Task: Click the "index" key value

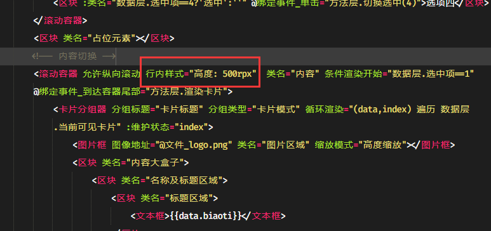Action: click(x=191, y=128)
